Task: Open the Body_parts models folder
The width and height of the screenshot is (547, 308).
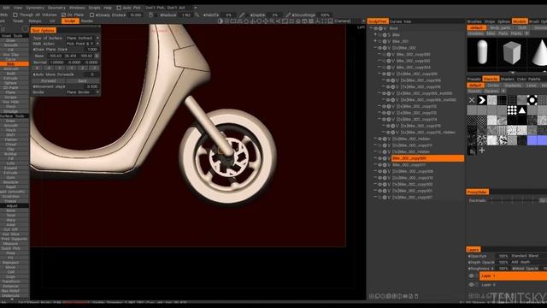Action: click(x=500, y=27)
